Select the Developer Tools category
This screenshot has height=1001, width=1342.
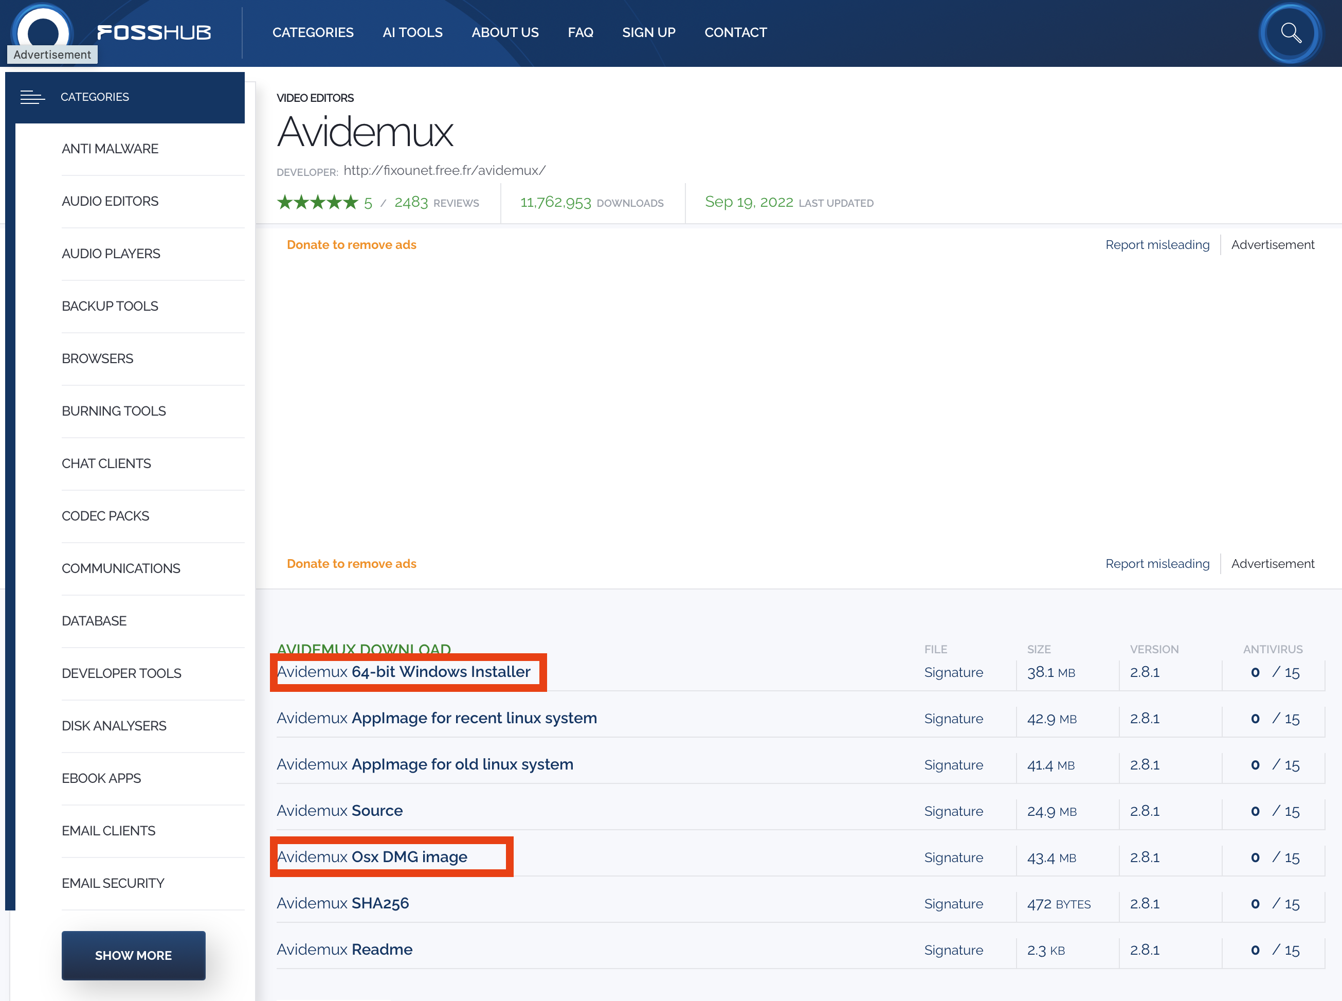pos(121,673)
